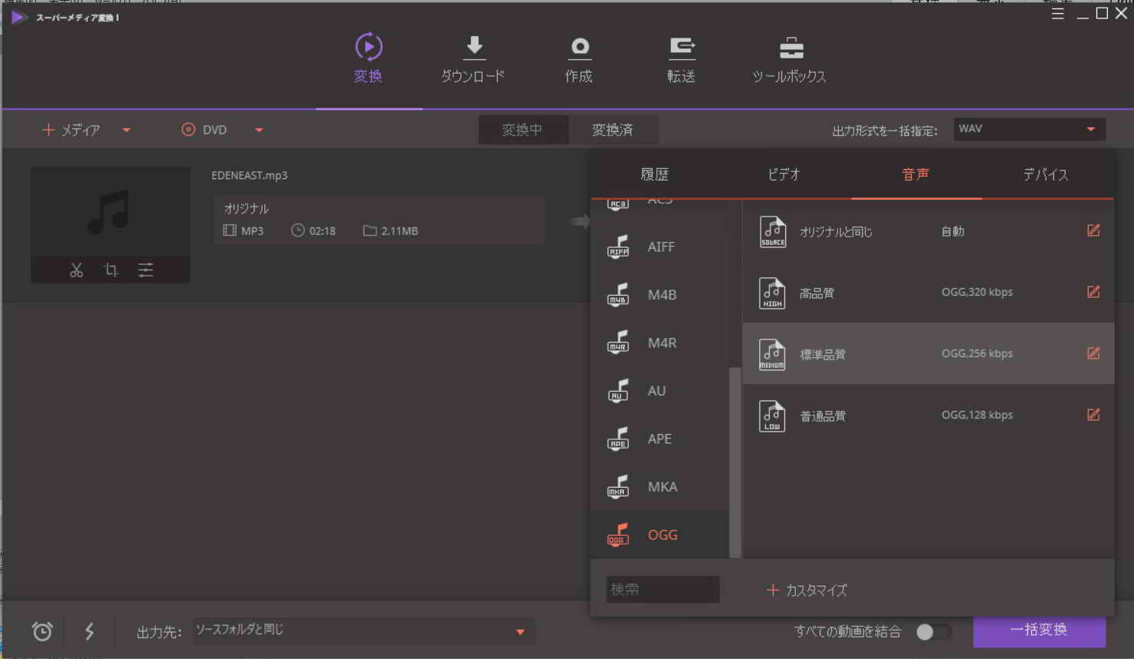Screen dimensions: 1134x659
Task: Click the Customize (カスタマイズ) button
Action: point(807,590)
